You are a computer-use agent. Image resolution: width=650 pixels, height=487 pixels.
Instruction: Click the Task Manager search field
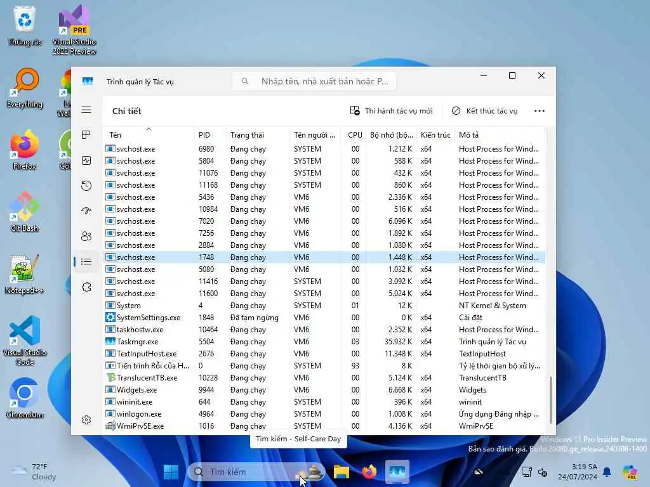(x=314, y=81)
